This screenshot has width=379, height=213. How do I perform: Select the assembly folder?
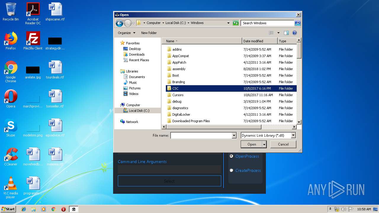click(x=179, y=69)
